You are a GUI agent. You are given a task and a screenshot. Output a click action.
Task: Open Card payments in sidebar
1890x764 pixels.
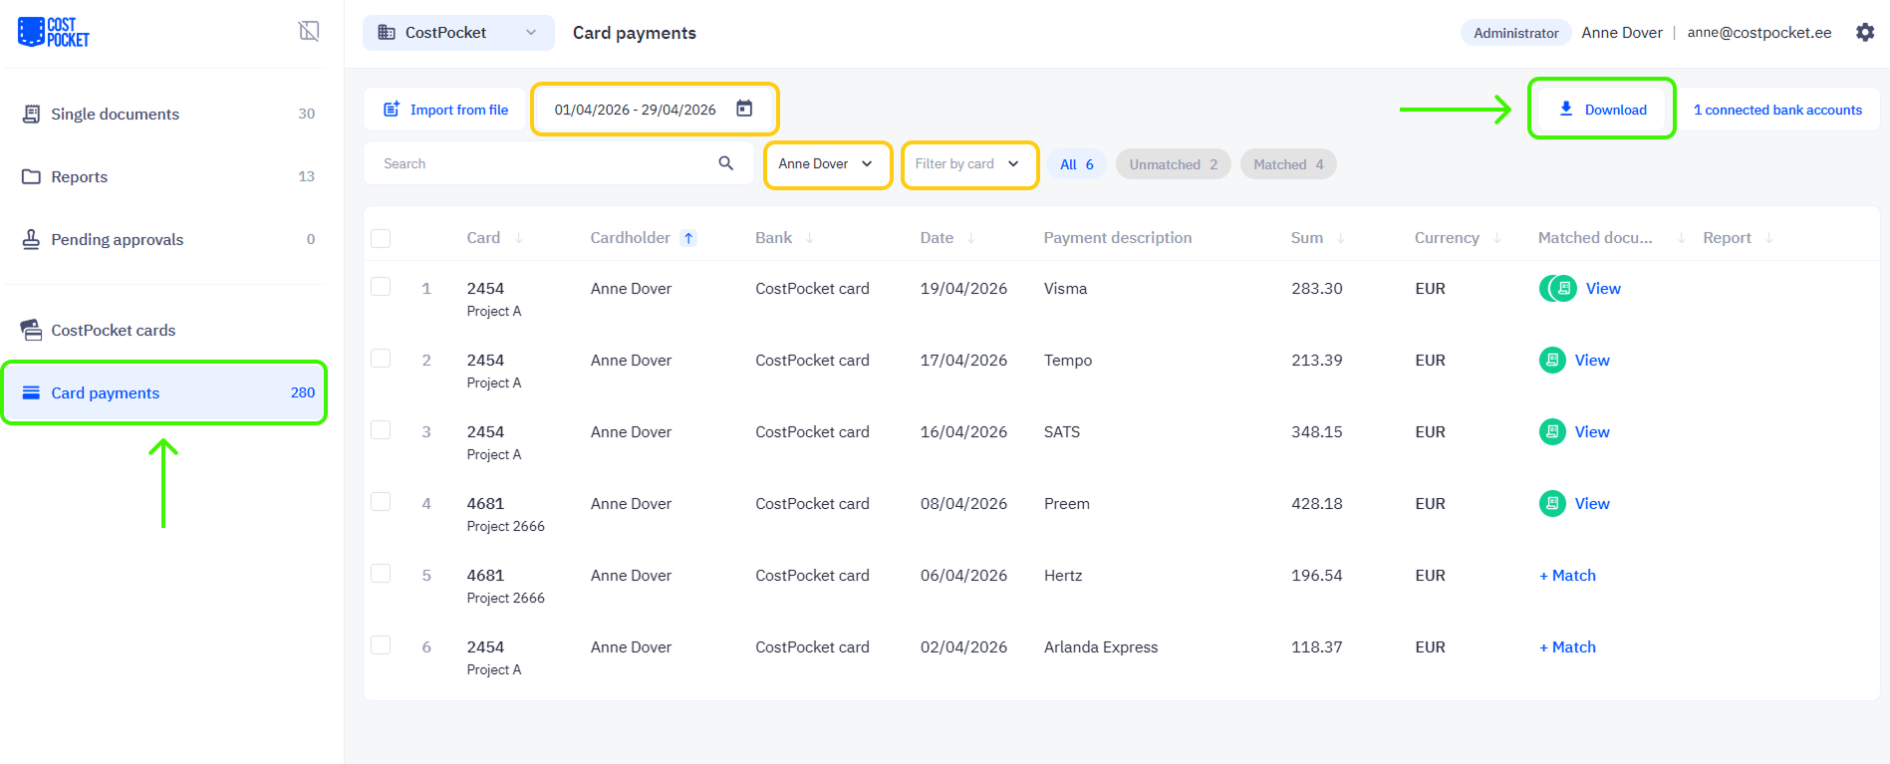(166, 392)
